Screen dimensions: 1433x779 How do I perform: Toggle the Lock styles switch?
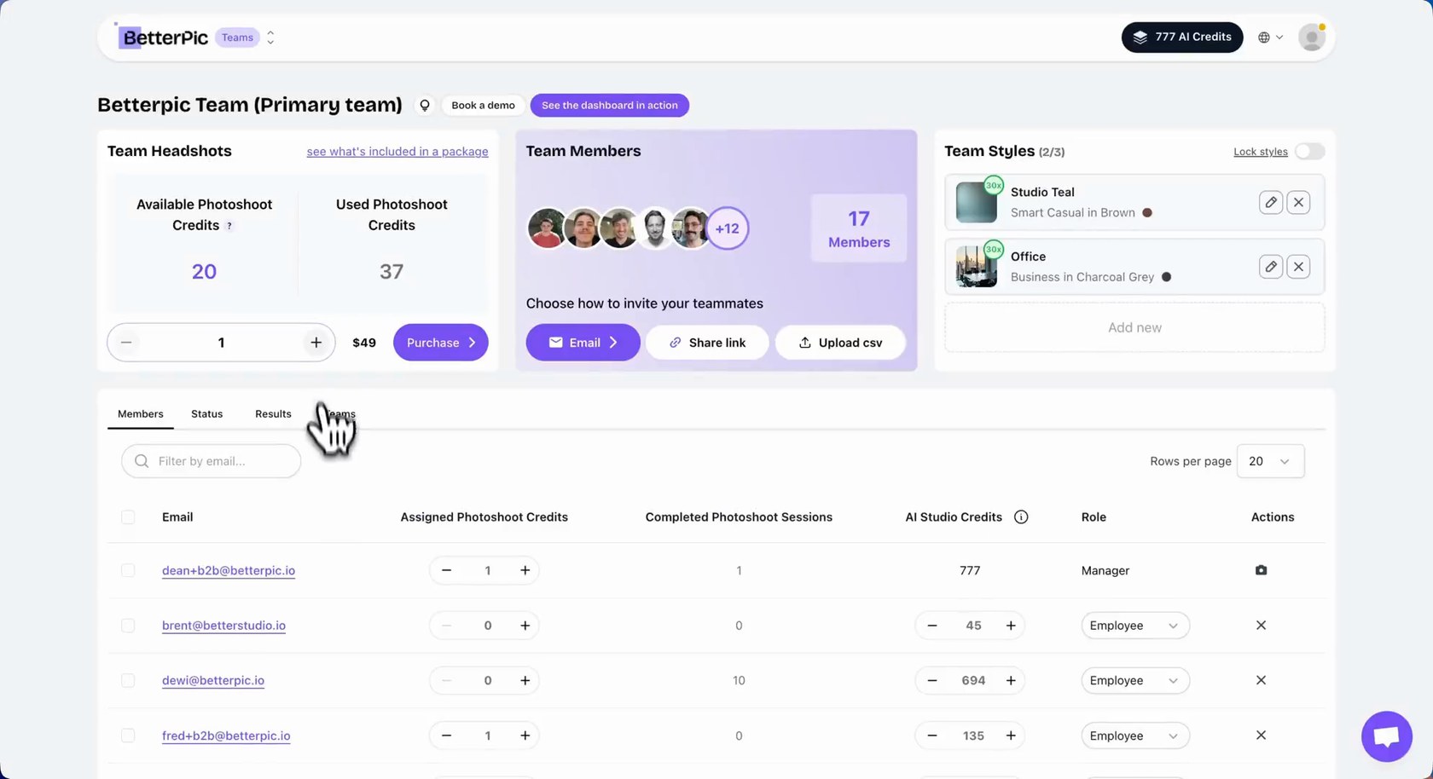pos(1309,152)
